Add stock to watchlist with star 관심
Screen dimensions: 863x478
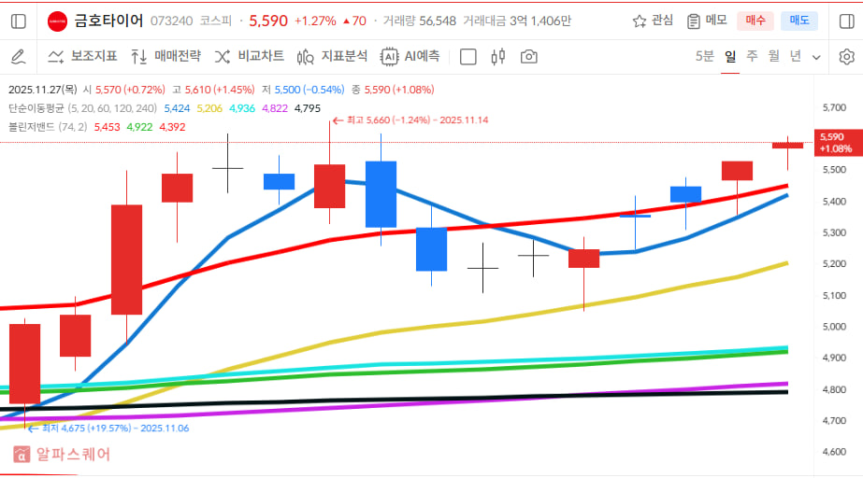653,21
